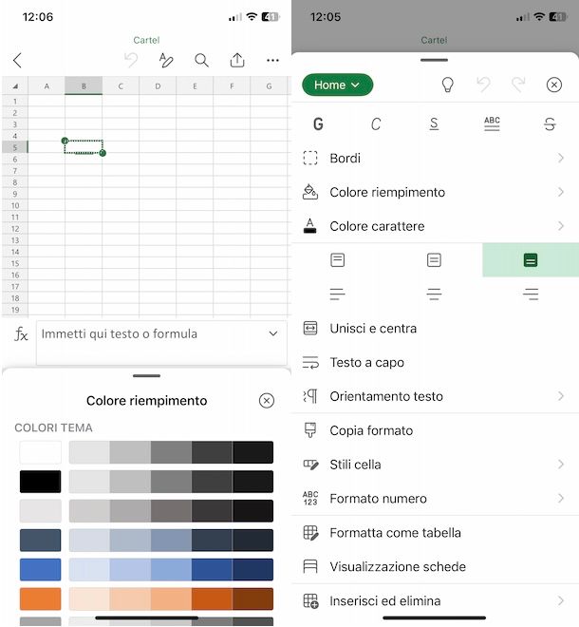Pick the main orange theme color swatch
579x627 pixels.
coord(41,598)
